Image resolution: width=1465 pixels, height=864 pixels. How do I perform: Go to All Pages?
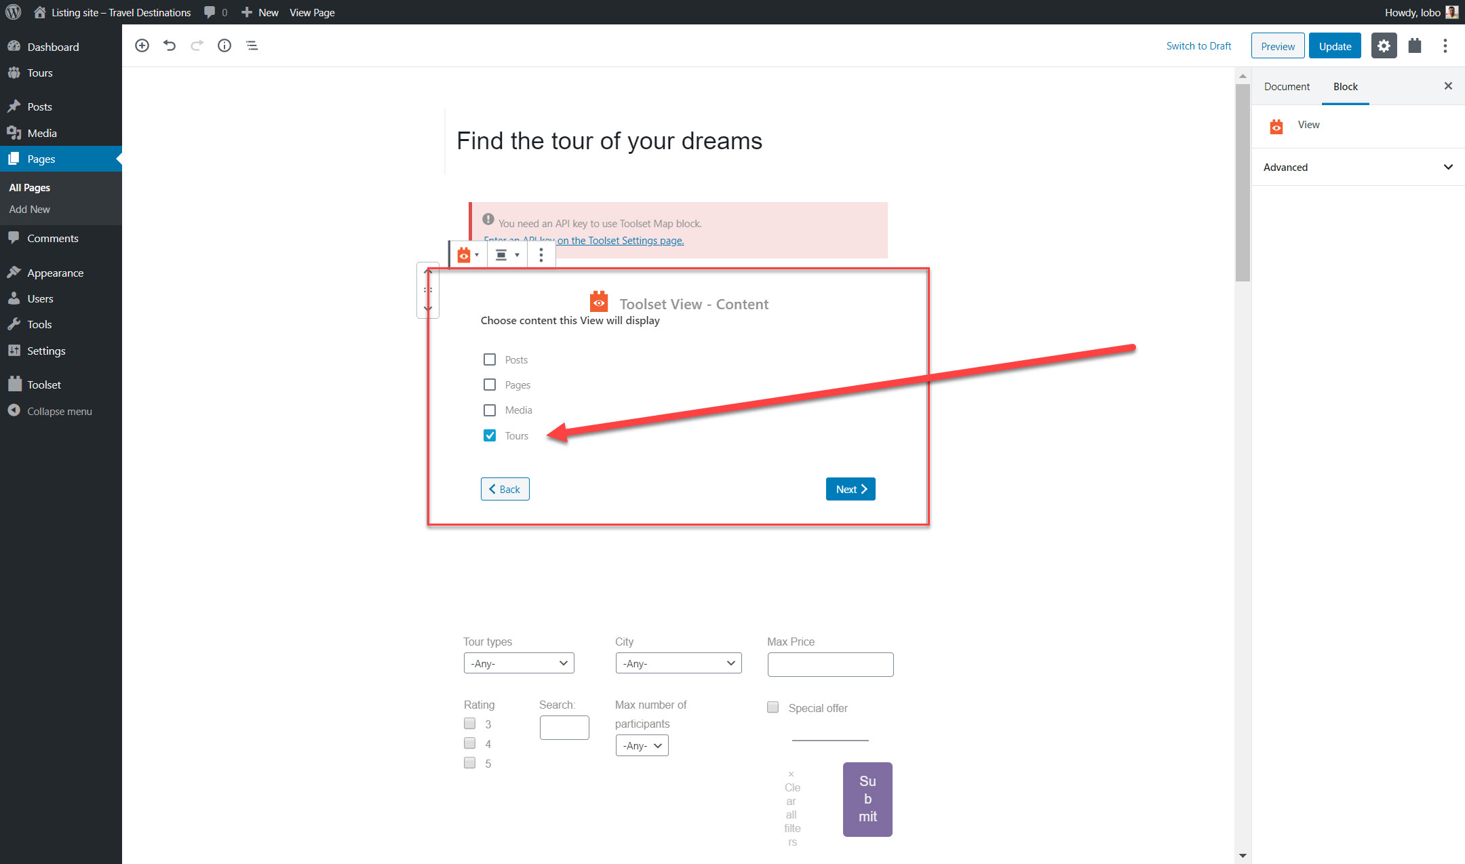point(30,187)
